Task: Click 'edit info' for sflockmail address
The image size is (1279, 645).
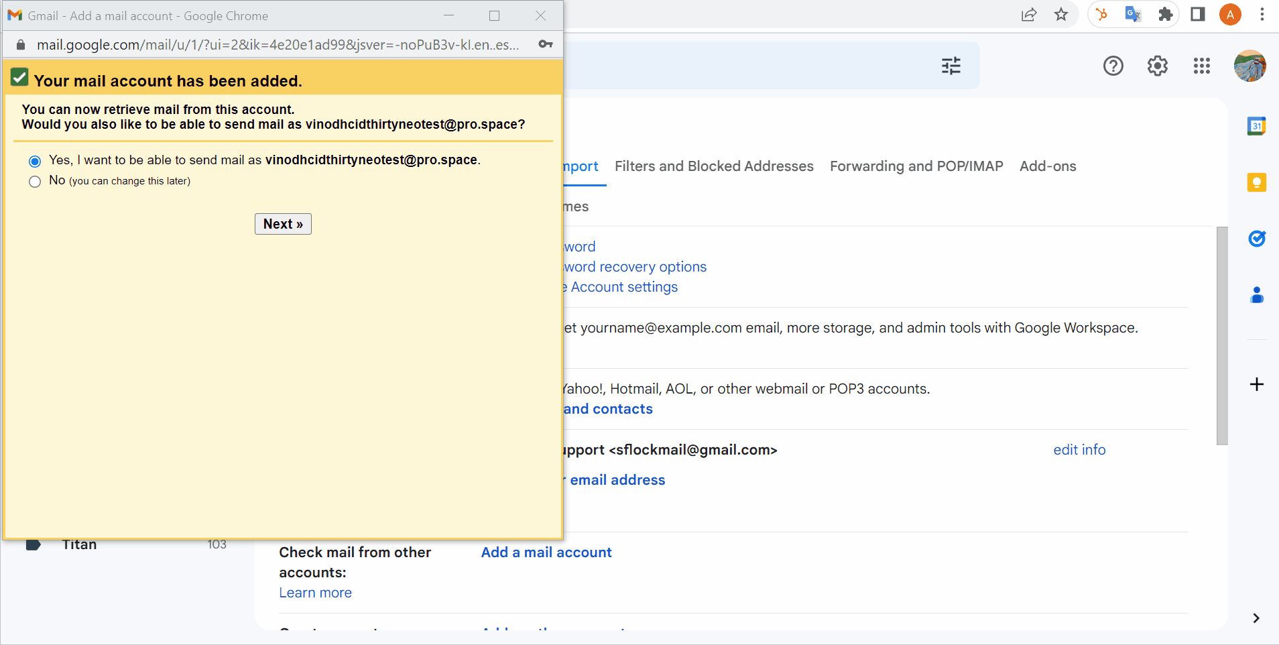Action: (1079, 450)
